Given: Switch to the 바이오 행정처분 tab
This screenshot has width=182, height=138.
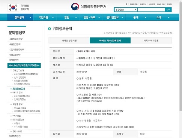Looking at the screenshot, I should click(69, 40).
